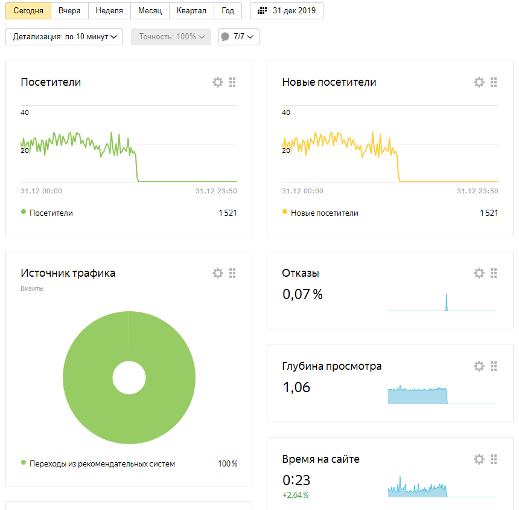Toggle Посетители legend series marker

pos(24,213)
